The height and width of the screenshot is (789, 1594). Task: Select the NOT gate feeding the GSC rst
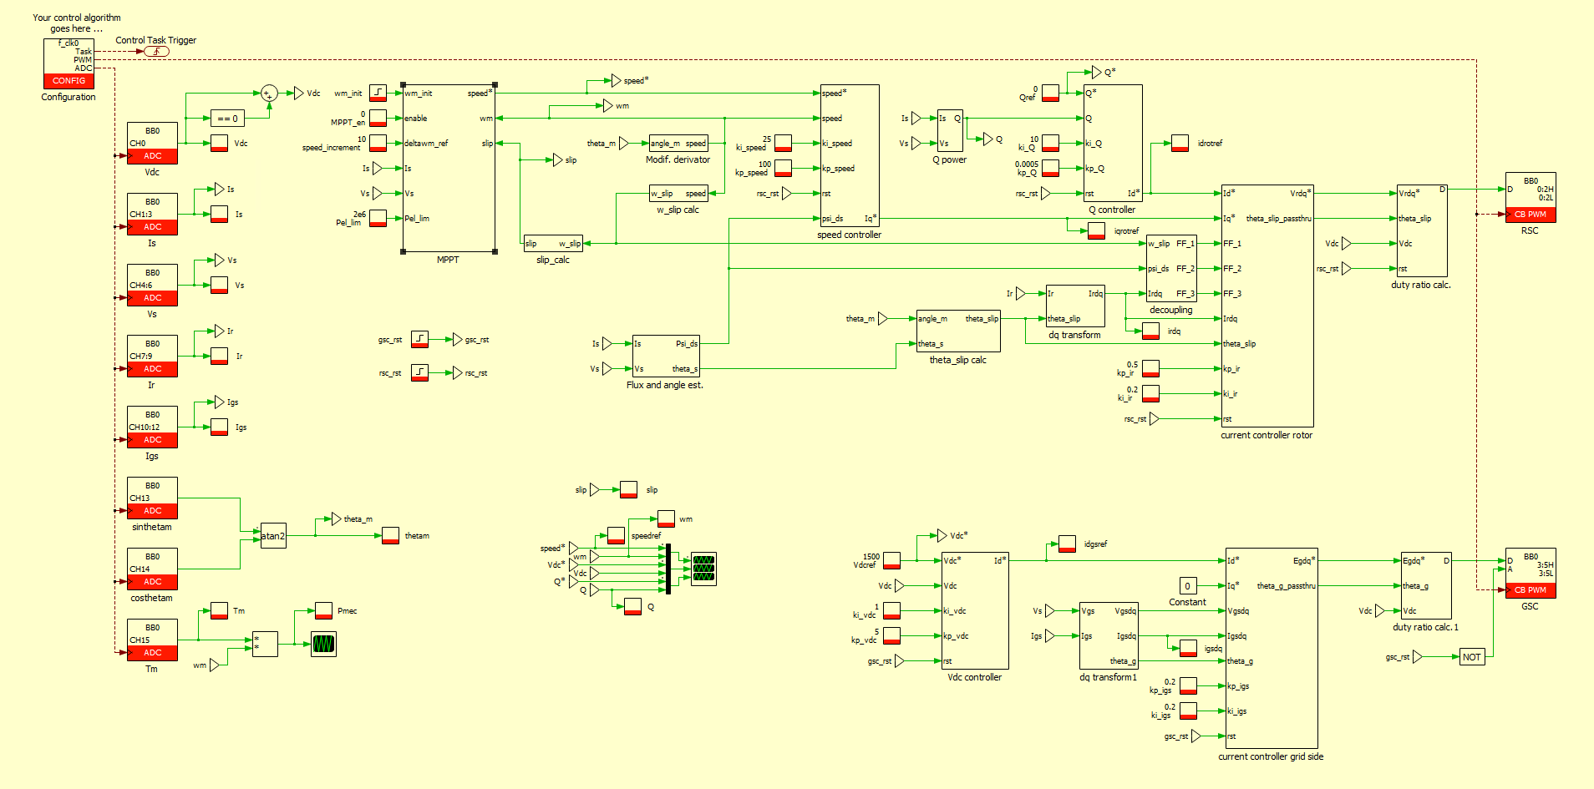pyautogui.click(x=1471, y=657)
